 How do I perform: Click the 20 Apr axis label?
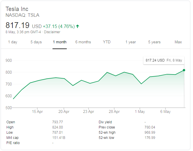[x=64, y=111]
